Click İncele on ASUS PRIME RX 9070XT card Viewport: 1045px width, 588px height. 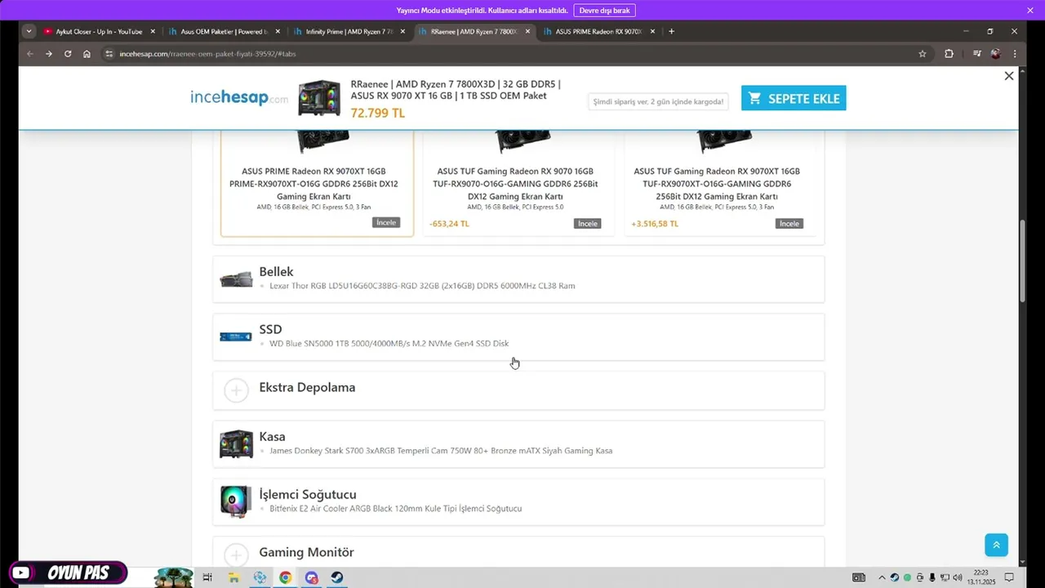point(386,223)
